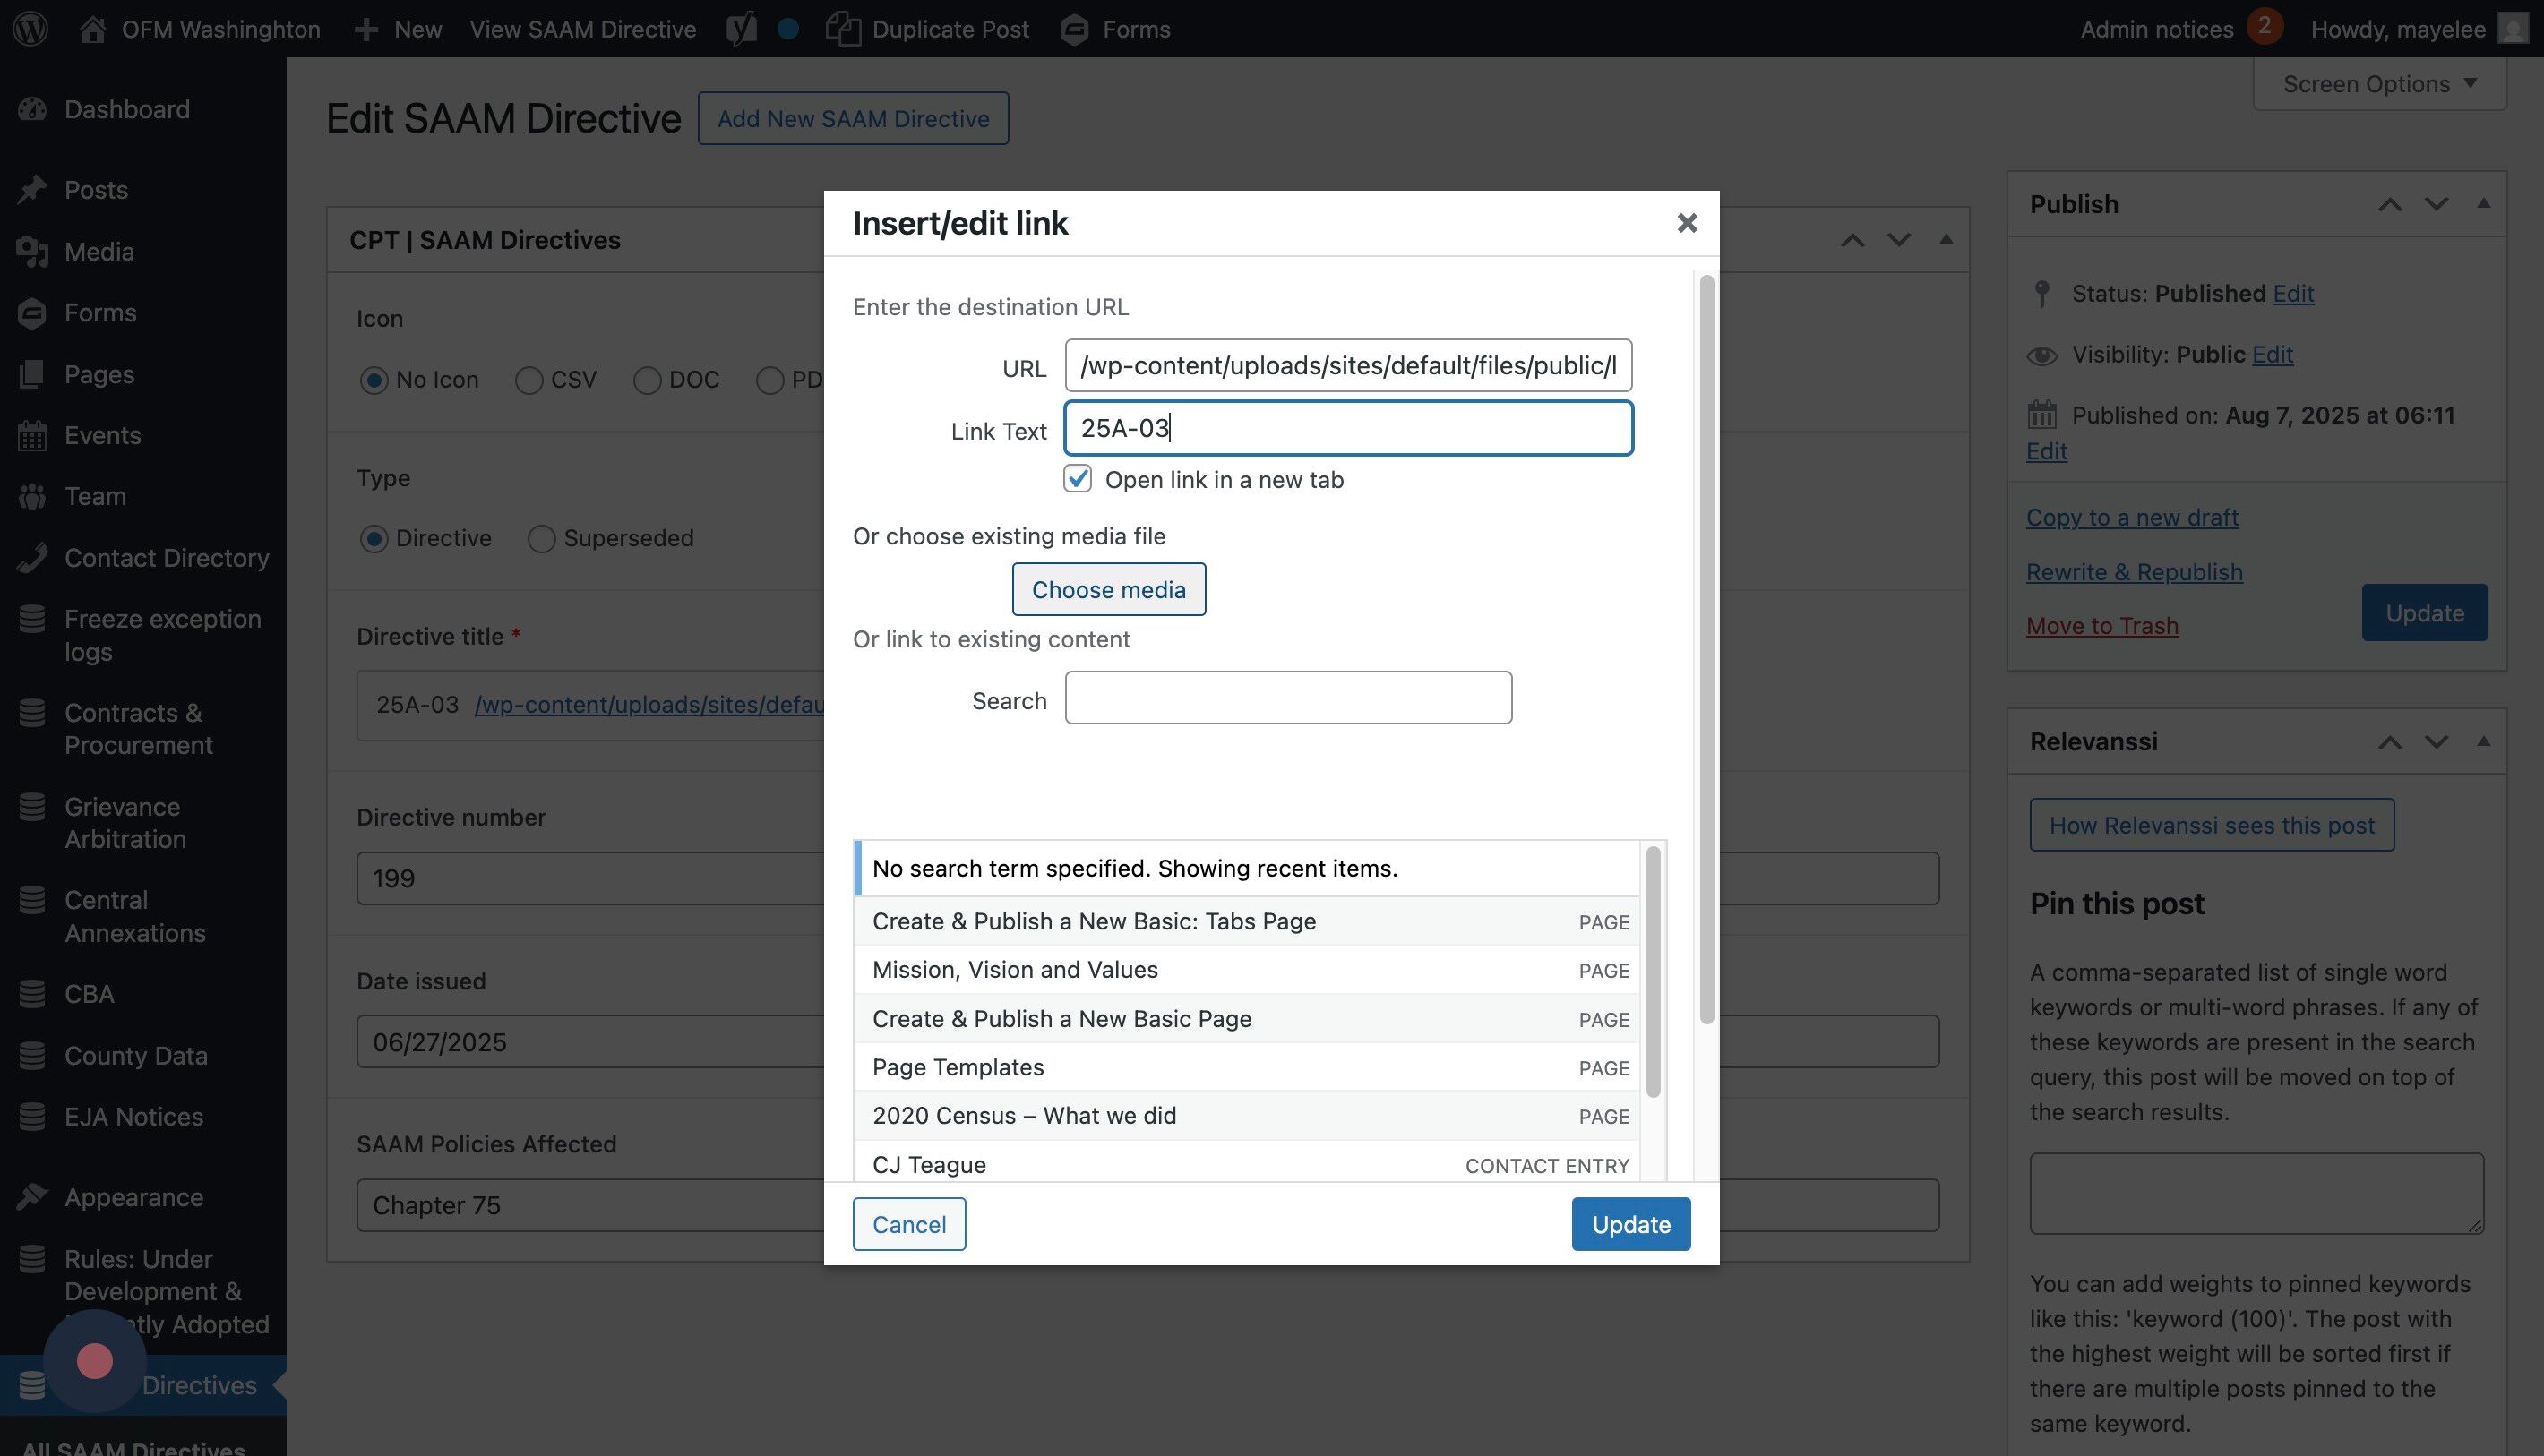The height and width of the screenshot is (1456, 2544).
Task: Open the Media menu in sidebar
Action: [x=98, y=251]
